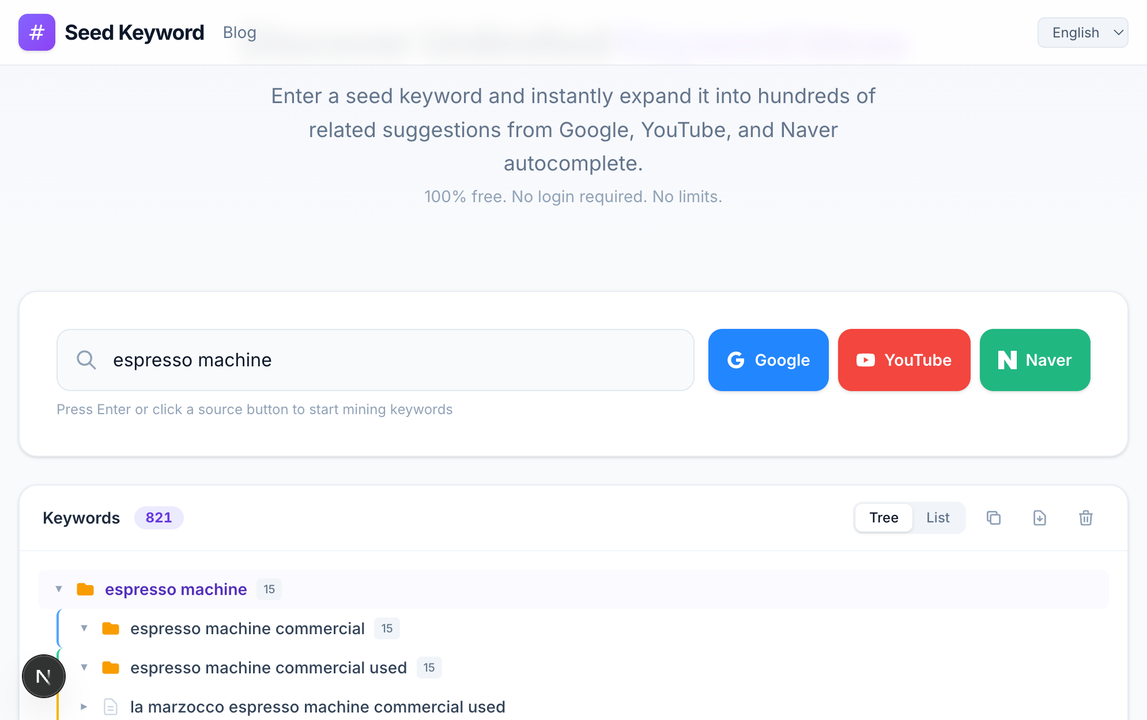Expand the la marzocco espresso machine row
This screenshot has height=720, width=1147.
coord(84,707)
